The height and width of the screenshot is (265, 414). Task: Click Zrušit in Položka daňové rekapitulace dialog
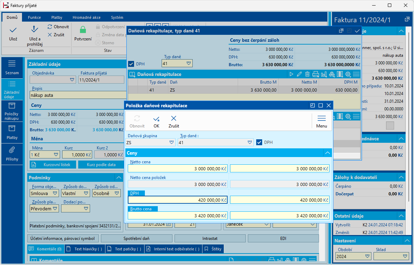click(174, 122)
